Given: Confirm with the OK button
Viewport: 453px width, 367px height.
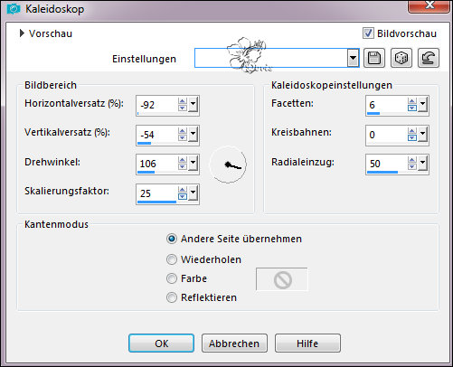Looking at the screenshot, I should (161, 343).
